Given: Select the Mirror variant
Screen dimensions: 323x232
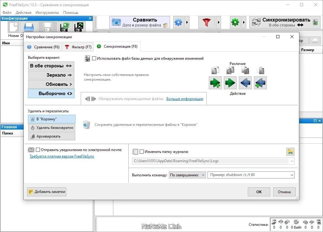Looking at the screenshot, I should 51,75.
